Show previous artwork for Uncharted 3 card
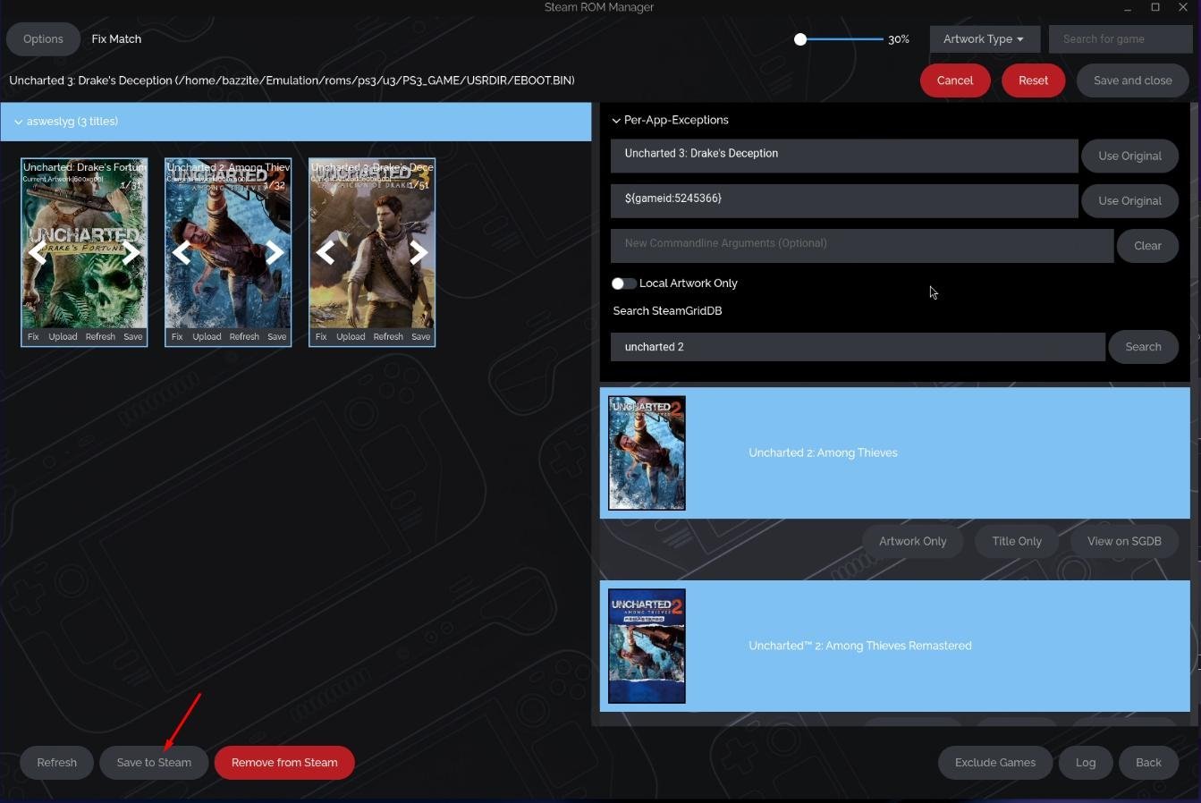1201x803 pixels. pos(326,253)
